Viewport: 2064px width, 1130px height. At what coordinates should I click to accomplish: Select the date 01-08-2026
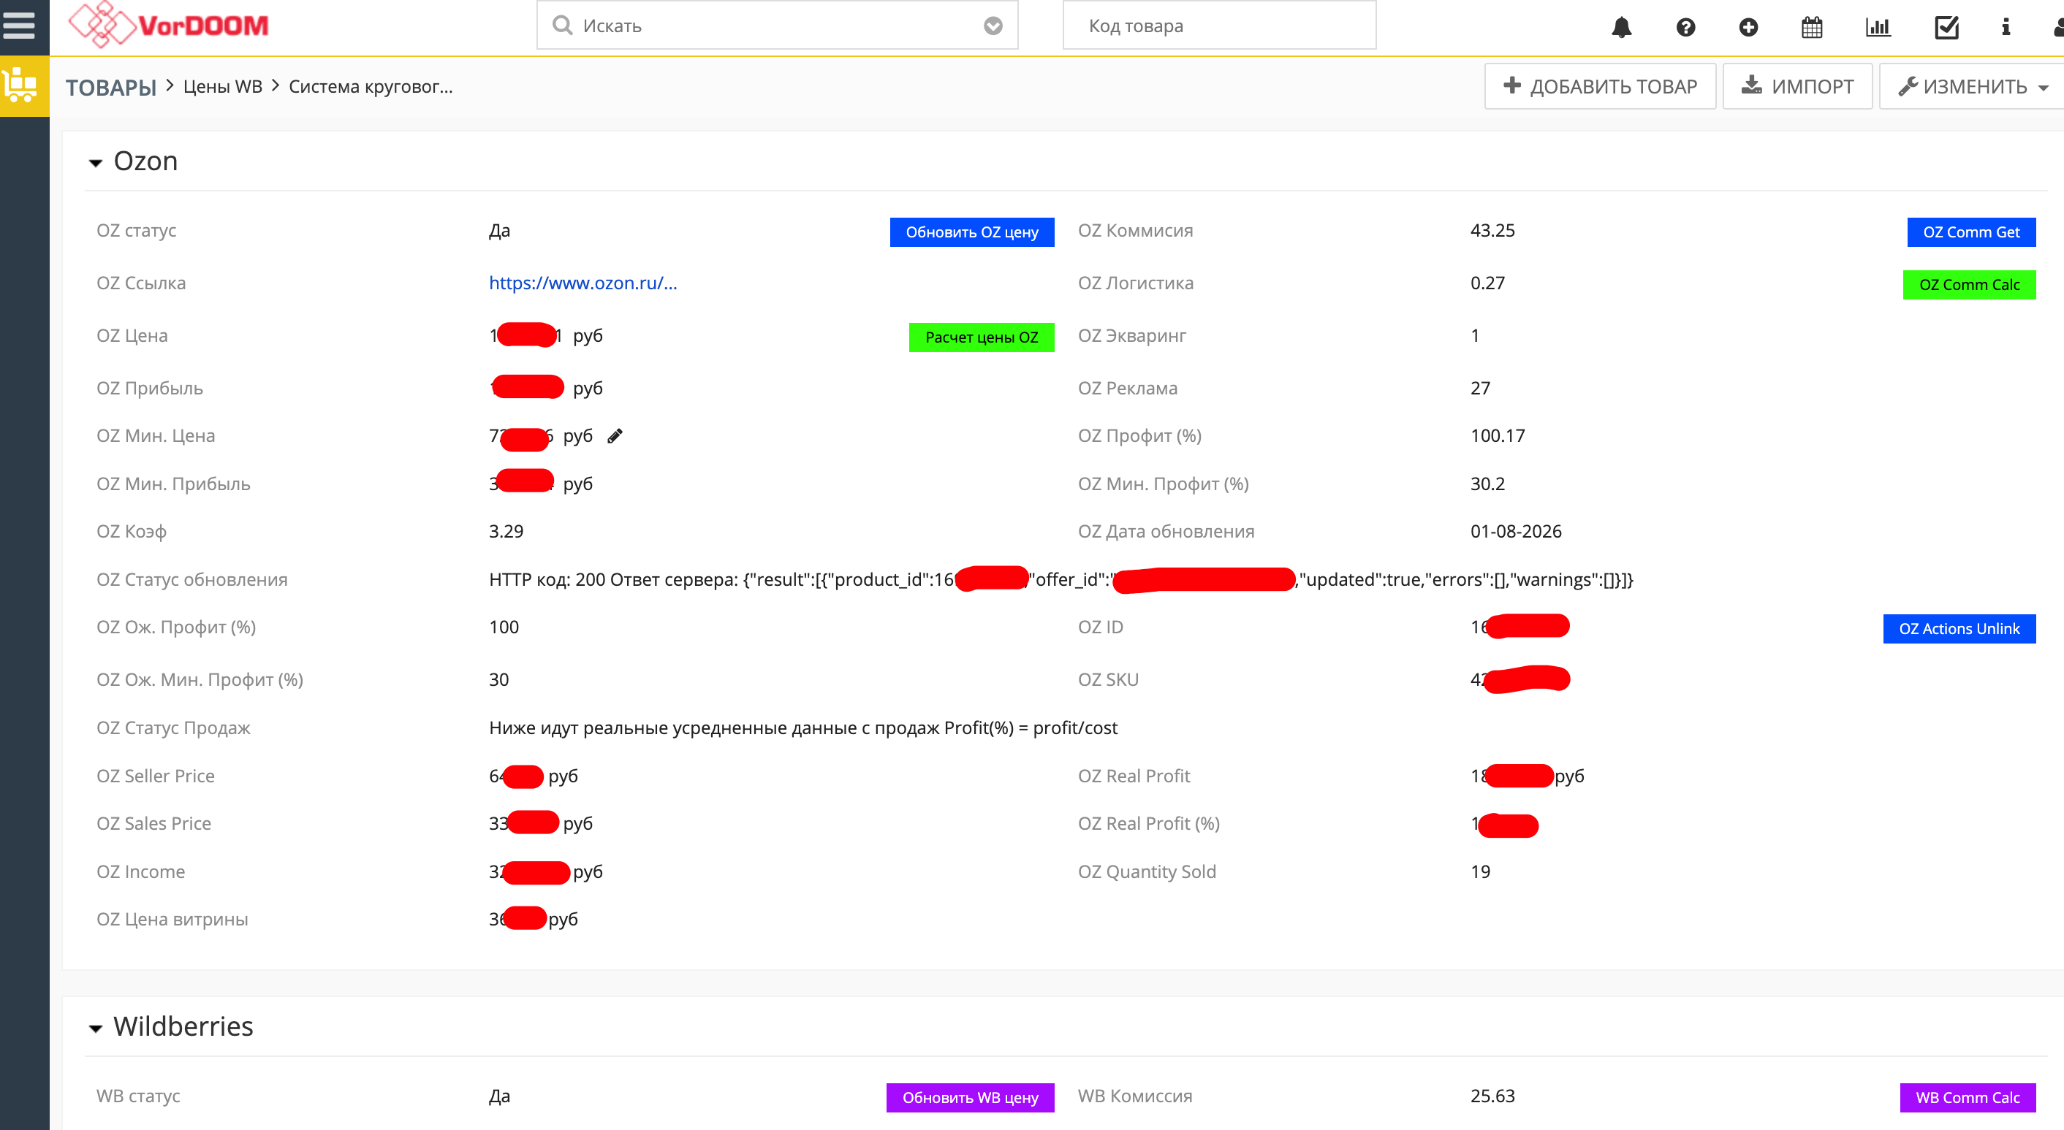[x=1516, y=532]
